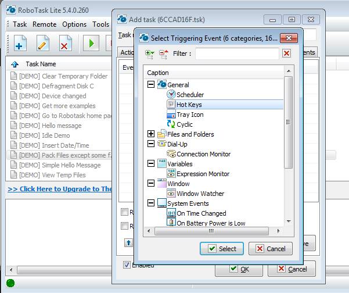The width and height of the screenshot is (349, 293).
Task: Click Cancel in Select Triggering Event dialog
Action: click(x=270, y=249)
